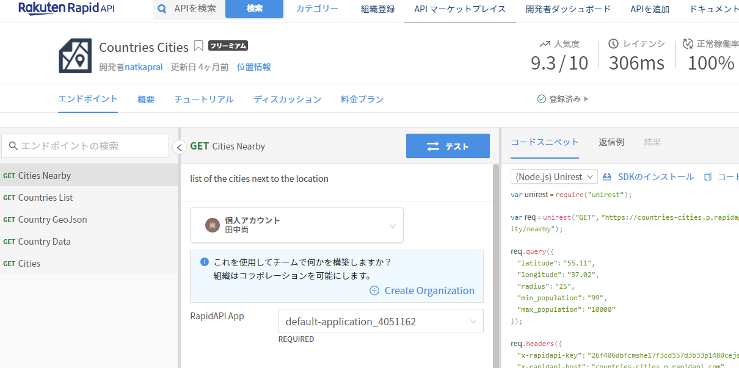Select the Country Data endpoint
Viewport: 739px width, 368px height.
tap(89, 242)
